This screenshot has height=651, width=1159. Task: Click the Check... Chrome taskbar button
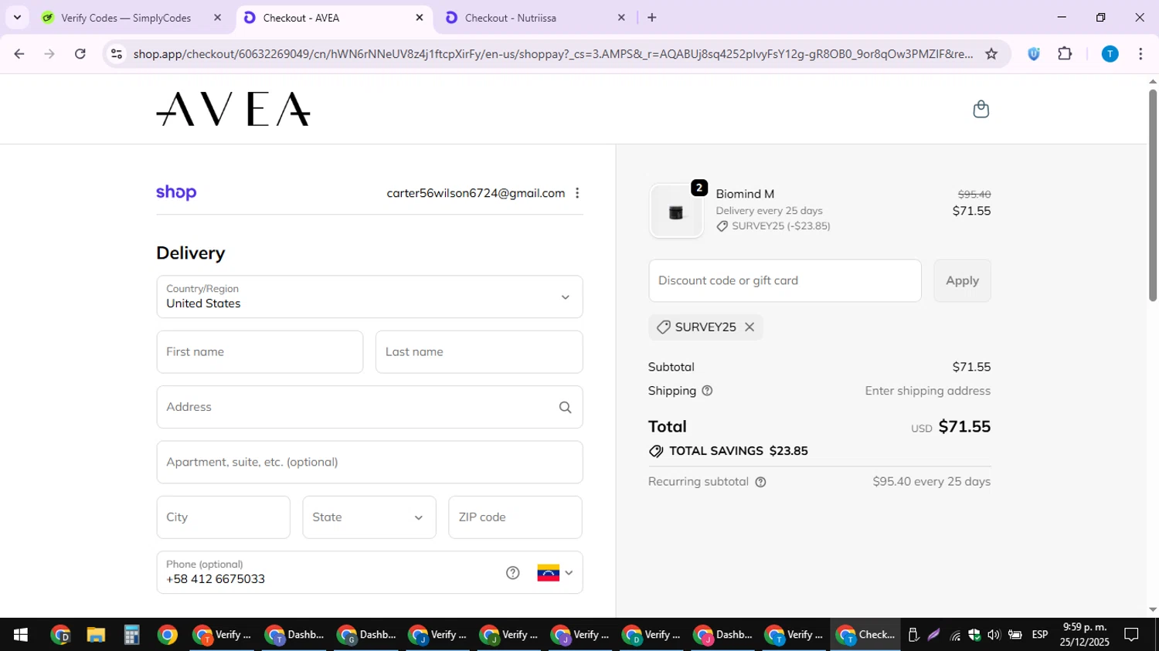click(x=865, y=635)
